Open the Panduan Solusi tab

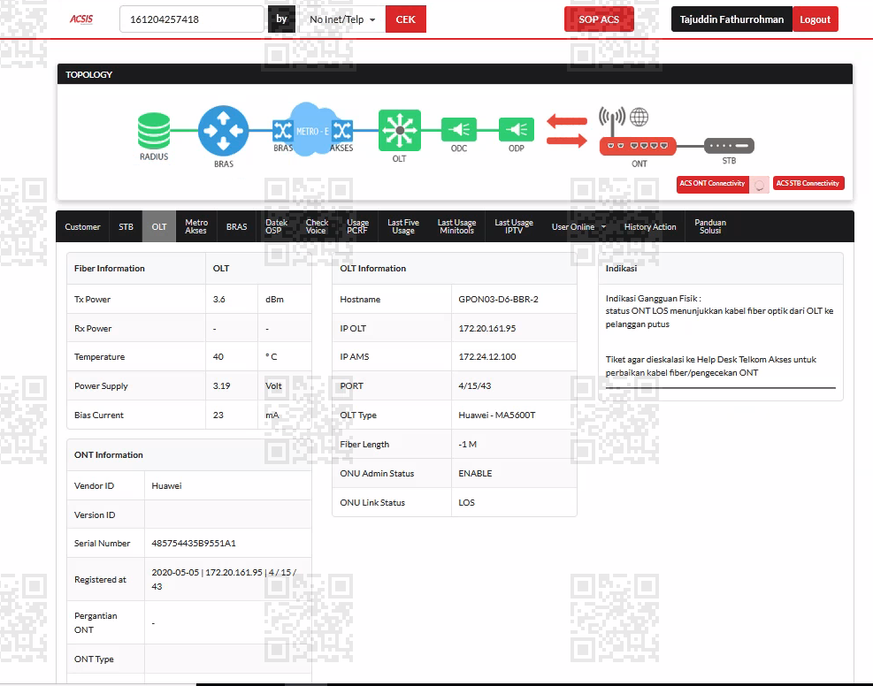click(x=710, y=226)
